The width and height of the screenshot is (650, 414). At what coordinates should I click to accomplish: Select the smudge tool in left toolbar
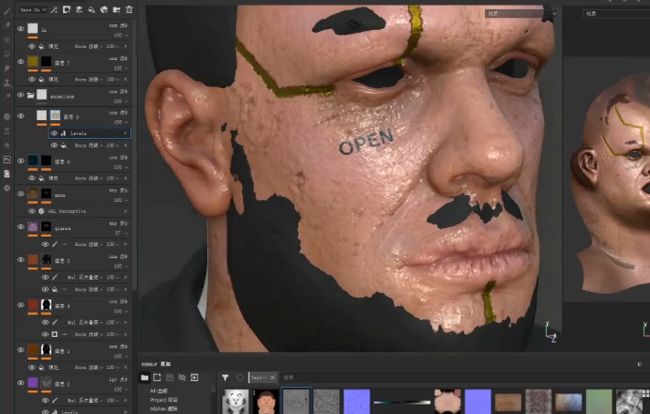pyautogui.click(x=7, y=68)
